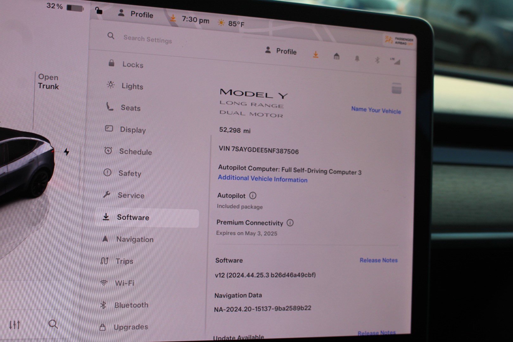The image size is (513, 342).
Task: Click Additional Vehicle Information link
Action: pos(263,179)
